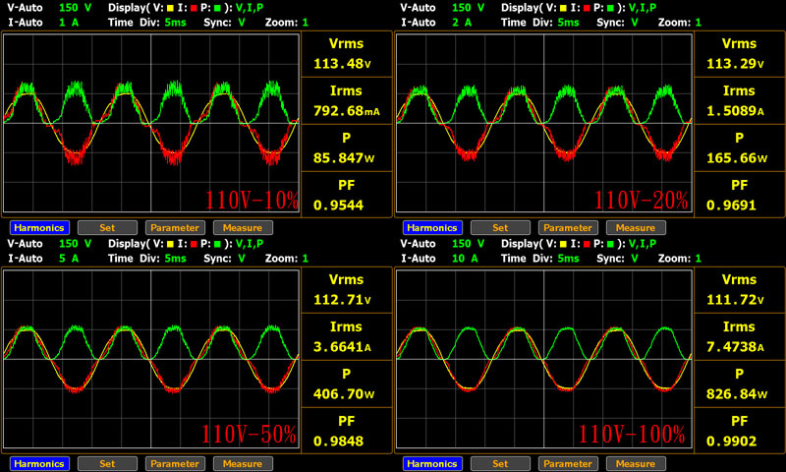Open Parameter below the 110V-20% panel
Viewport: 786px width, 472px height.
(568, 228)
